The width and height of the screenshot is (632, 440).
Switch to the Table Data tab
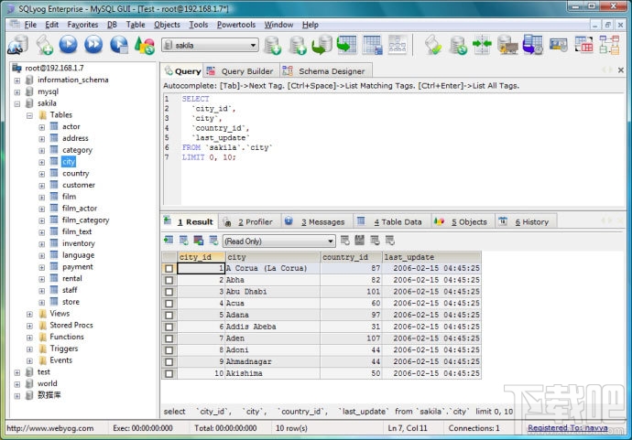tap(396, 221)
